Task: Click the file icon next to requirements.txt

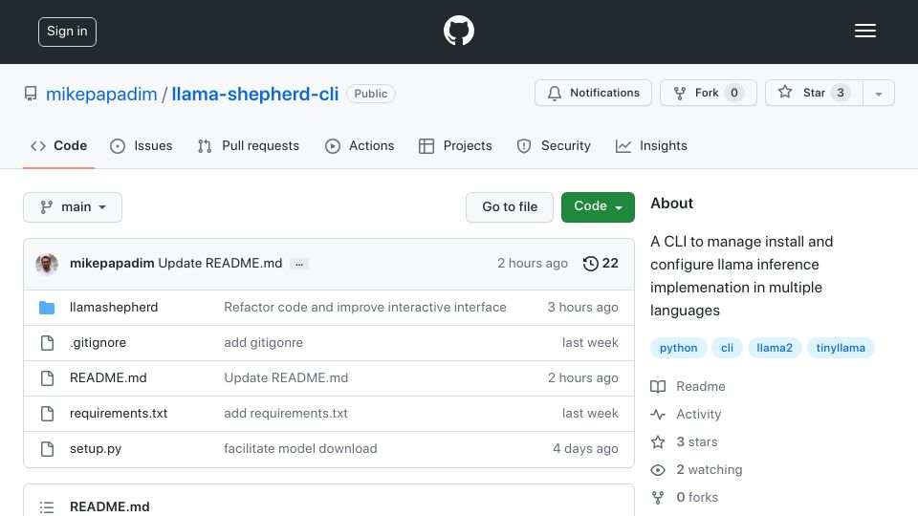Action: pos(47,414)
